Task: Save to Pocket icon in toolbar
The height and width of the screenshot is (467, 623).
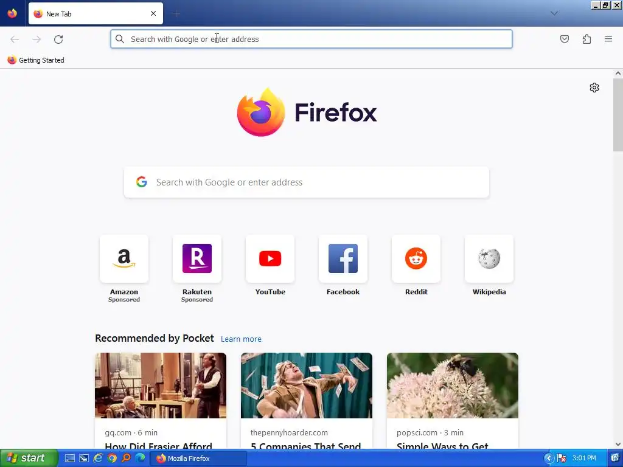Action: 564,39
